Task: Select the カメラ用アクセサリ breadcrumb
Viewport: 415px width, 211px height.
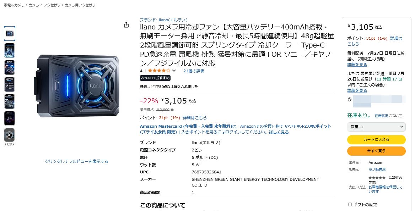Action: point(80,5)
